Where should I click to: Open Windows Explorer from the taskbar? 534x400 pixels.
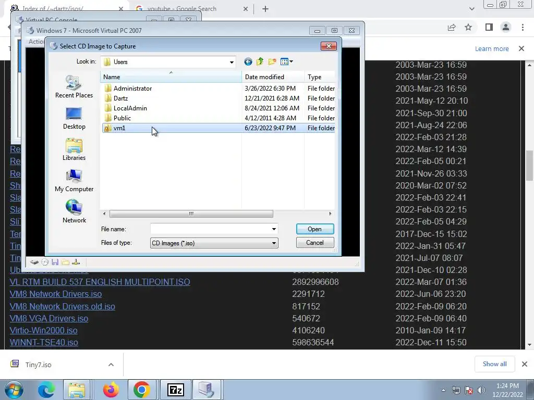pos(77,390)
